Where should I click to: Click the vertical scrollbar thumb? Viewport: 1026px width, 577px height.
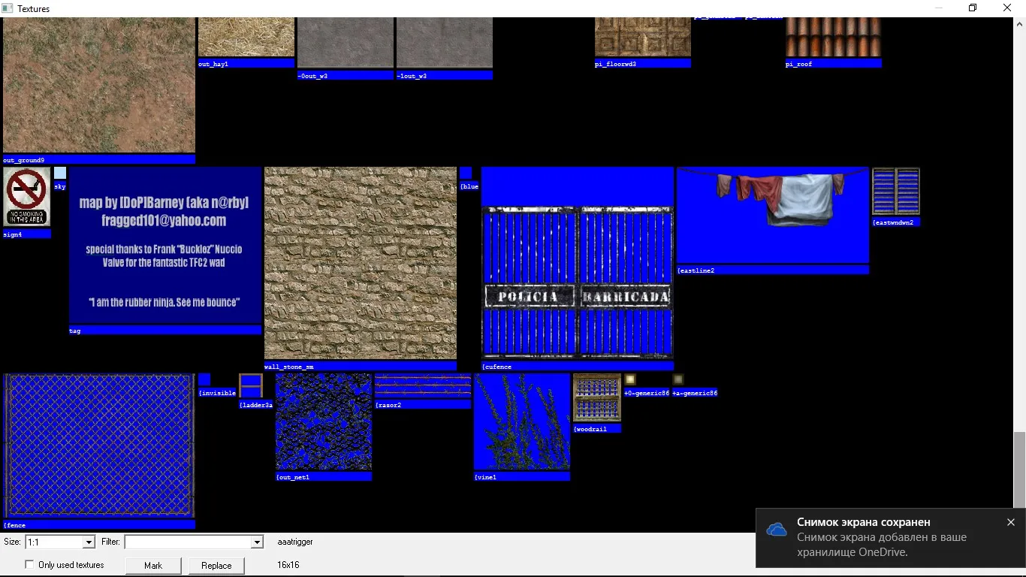(x=1019, y=470)
